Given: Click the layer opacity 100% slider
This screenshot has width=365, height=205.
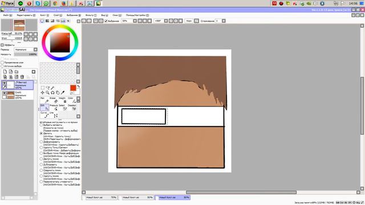Looking at the screenshot, I should point(26,54).
